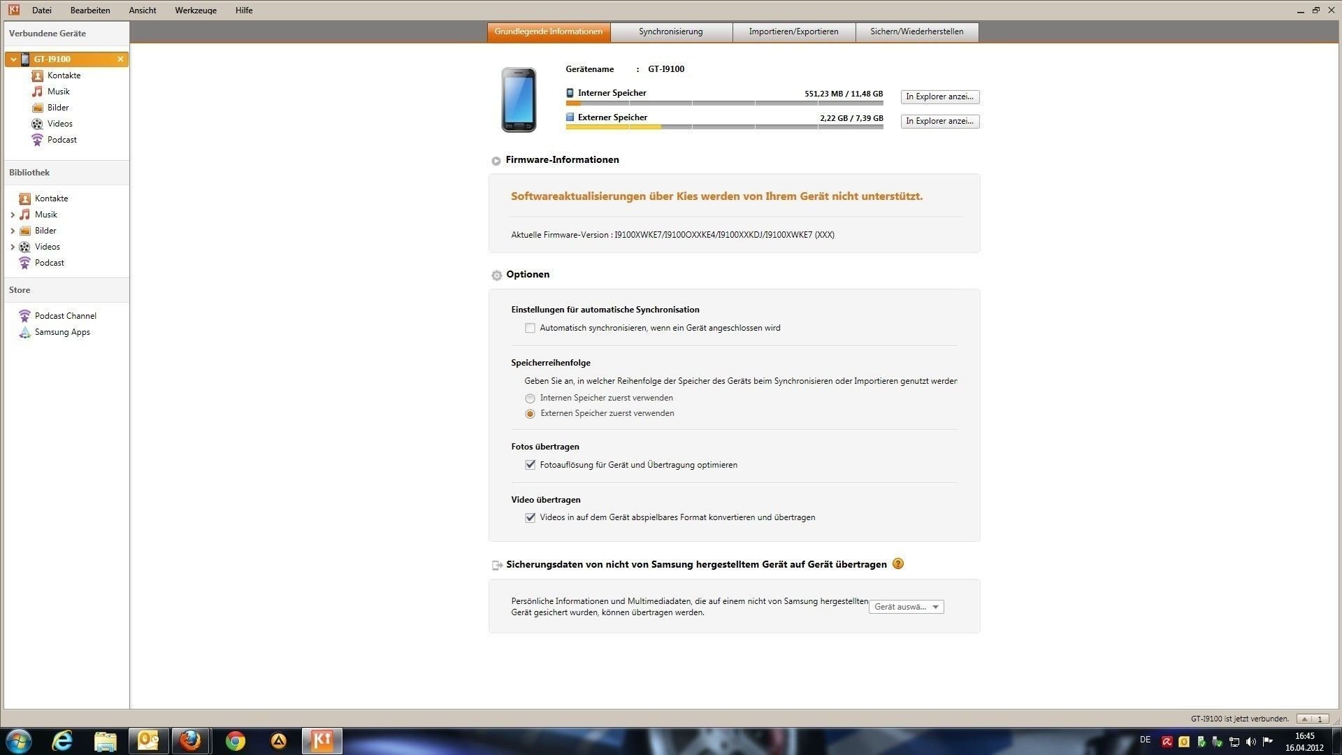Click the Musik note icon in Bibliothek

point(24,215)
